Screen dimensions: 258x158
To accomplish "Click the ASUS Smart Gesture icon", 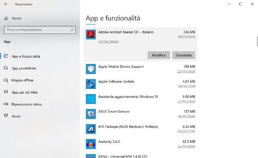I will point(91,114).
